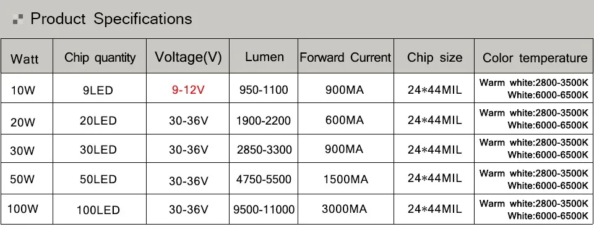The image size is (594, 240).
Task: Click the 600MA current value
Action: click(345, 120)
